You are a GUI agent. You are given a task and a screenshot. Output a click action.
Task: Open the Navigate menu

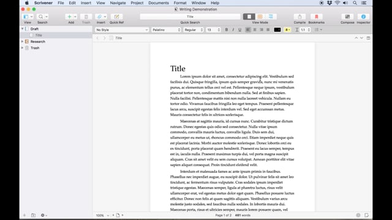pyautogui.click(x=118, y=3)
